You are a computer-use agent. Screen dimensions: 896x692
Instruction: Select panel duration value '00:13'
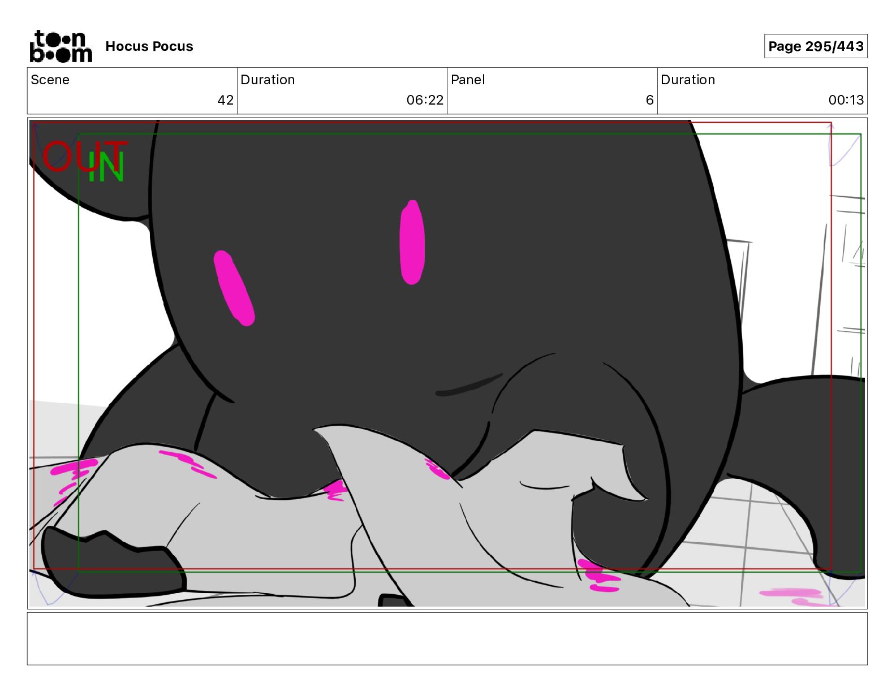[846, 100]
